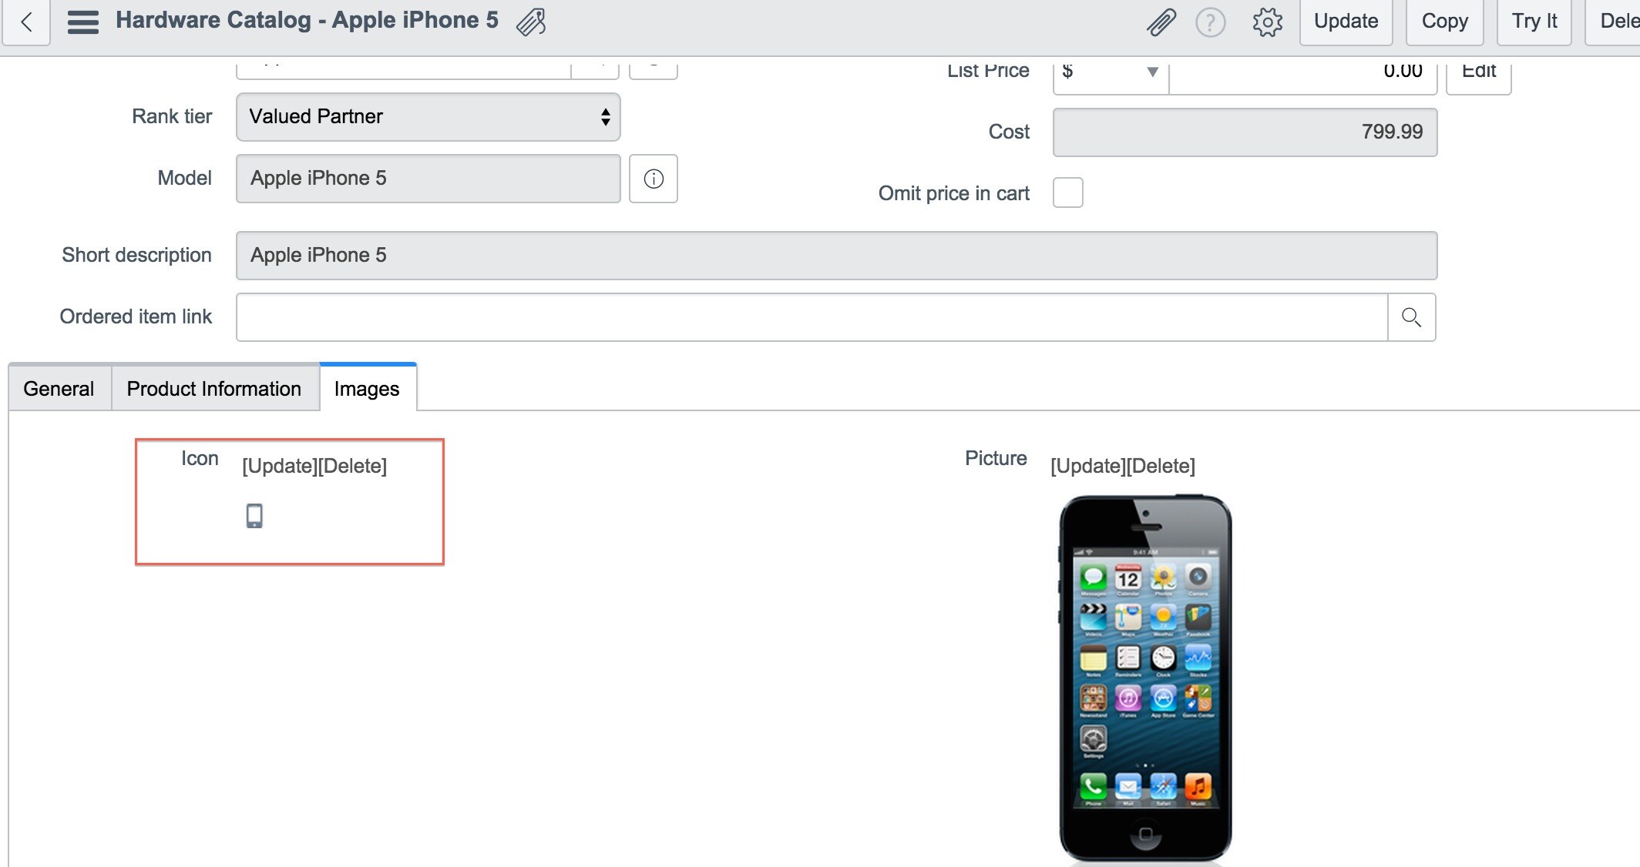This screenshot has height=867, width=1640.
Task: Toggle the Omit price in cart checkbox
Action: coord(1068,192)
